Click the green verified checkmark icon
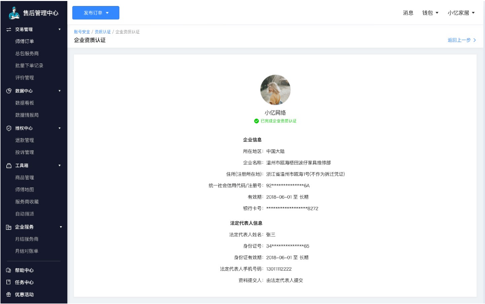Image resolution: width=485 pixels, height=304 pixels. pyautogui.click(x=257, y=121)
